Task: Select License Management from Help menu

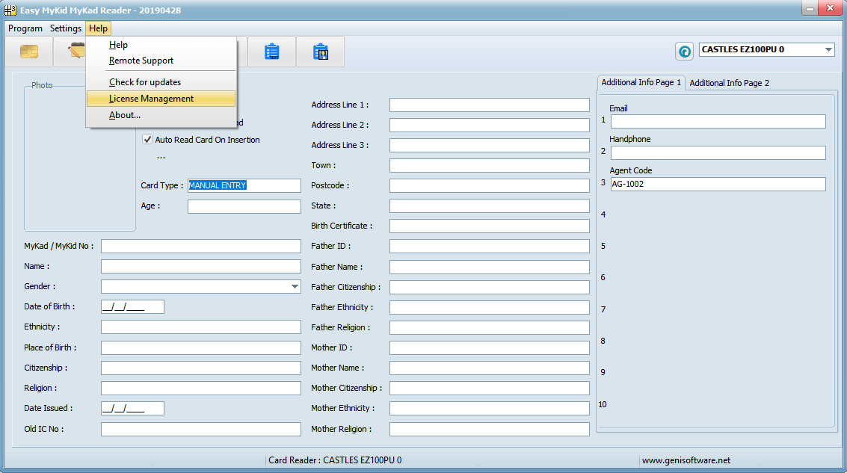Action: point(151,99)
